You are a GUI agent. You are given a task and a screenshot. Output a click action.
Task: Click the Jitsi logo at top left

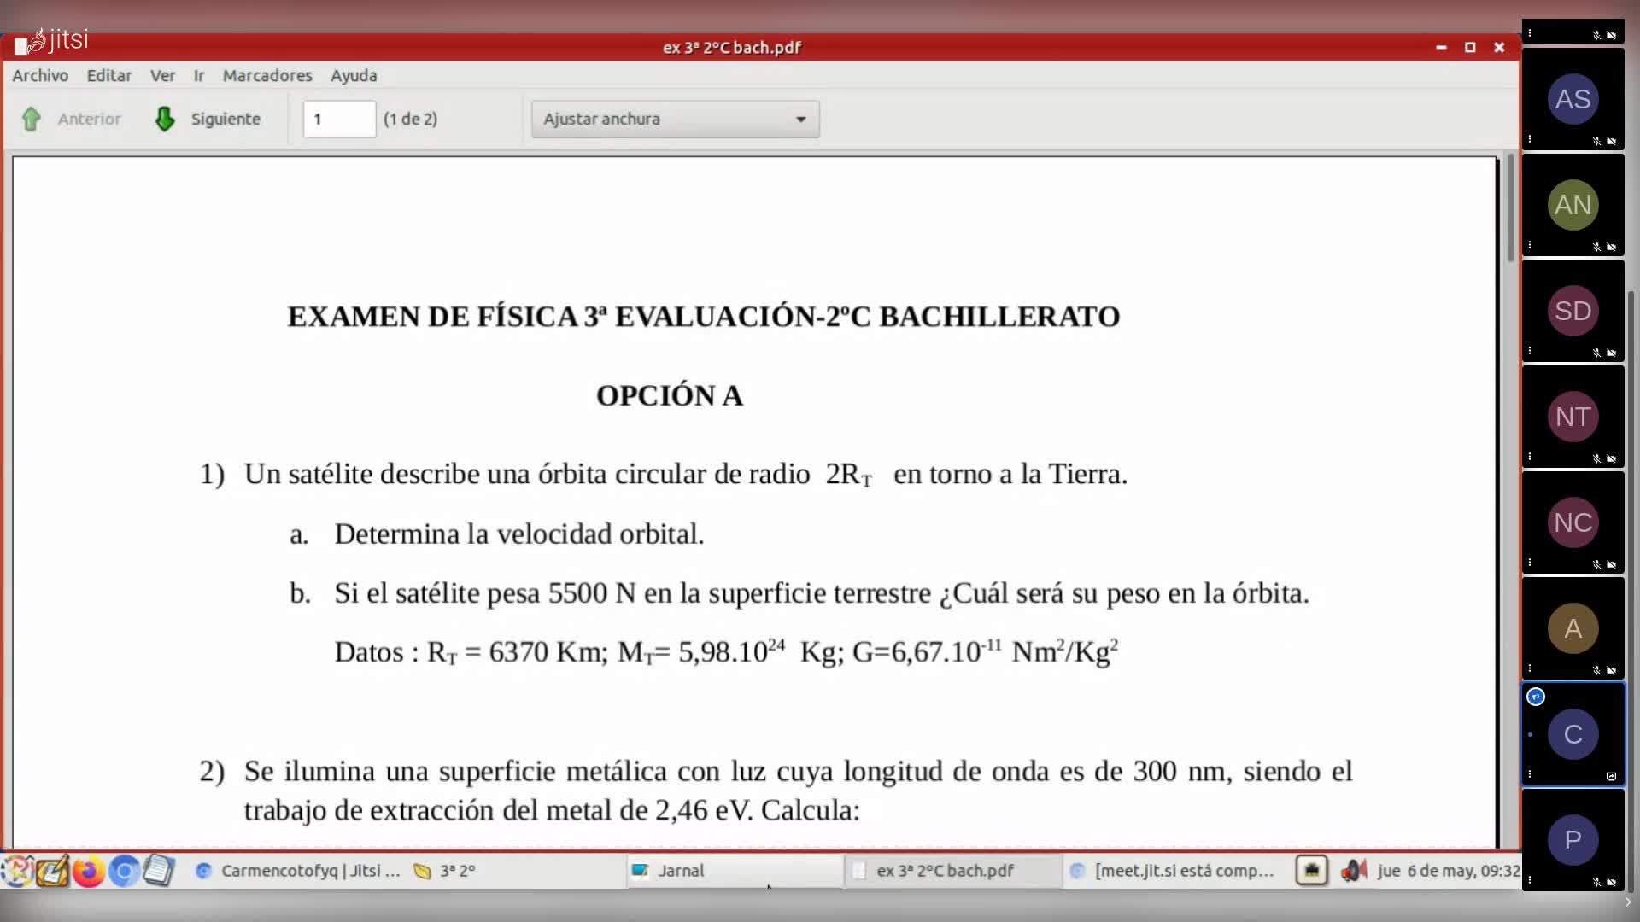click(x=56, y=40)
